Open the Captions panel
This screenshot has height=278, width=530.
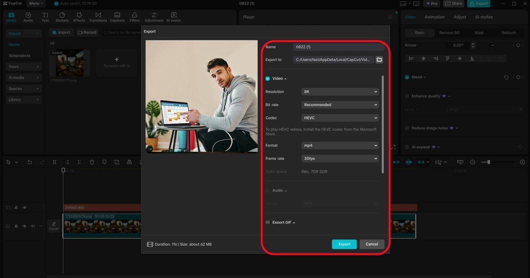(x=117, y=17)
